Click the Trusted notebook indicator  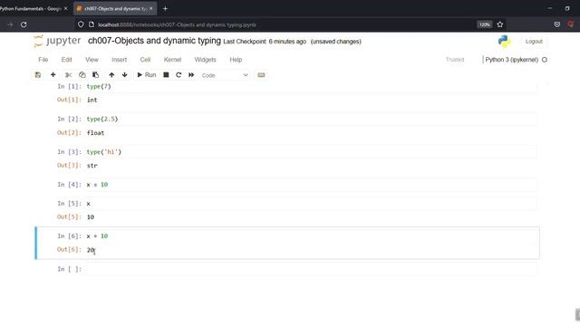[x=455, y=60]
